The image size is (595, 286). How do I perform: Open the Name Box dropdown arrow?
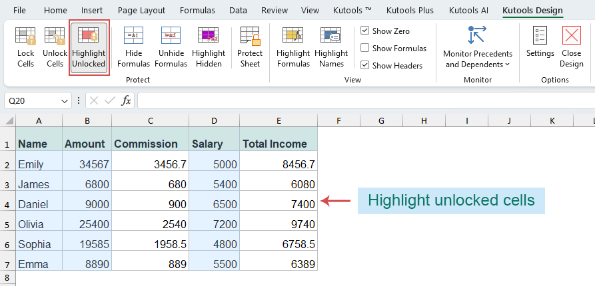click(65, 100)
